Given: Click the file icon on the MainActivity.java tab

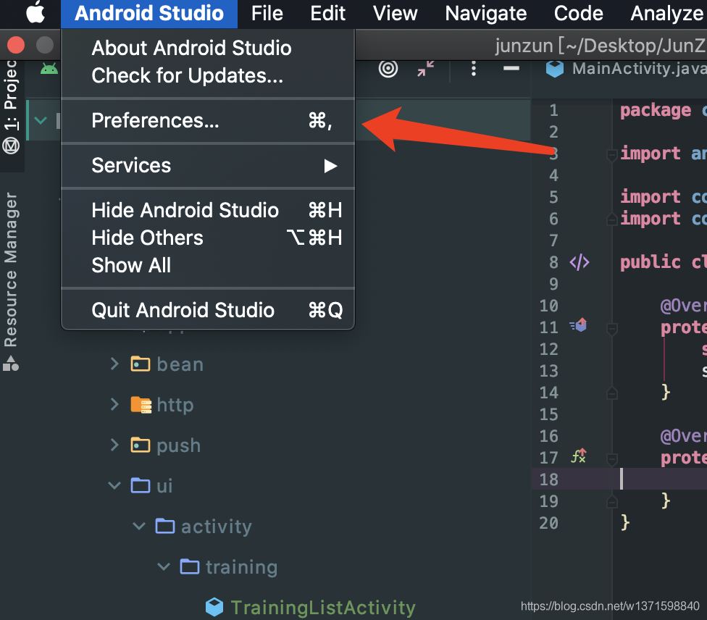Looking at the screenshot, I should click(x=554, y=69).
